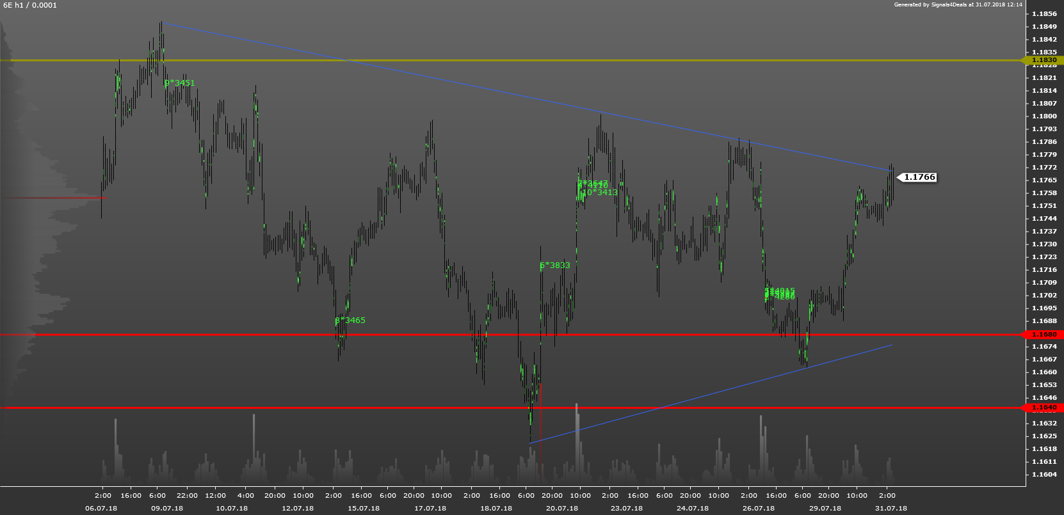Viewport: 1064px width, 515px height.
Task: Click the 31.07.18 date label
Action: pos(891,509)
